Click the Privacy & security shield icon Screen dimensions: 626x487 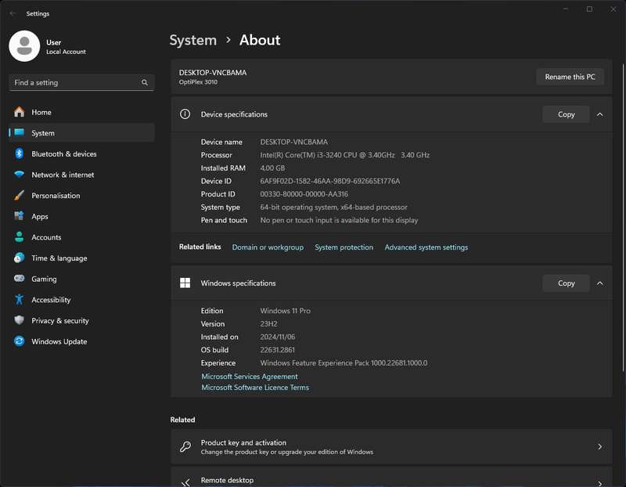tap(19, 320)
